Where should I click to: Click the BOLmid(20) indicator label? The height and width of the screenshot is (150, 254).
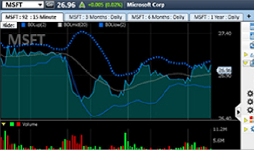point(76,25)
